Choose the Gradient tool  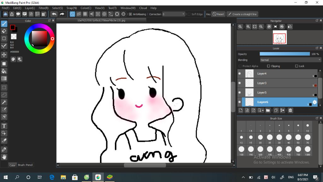pos(4,78)
